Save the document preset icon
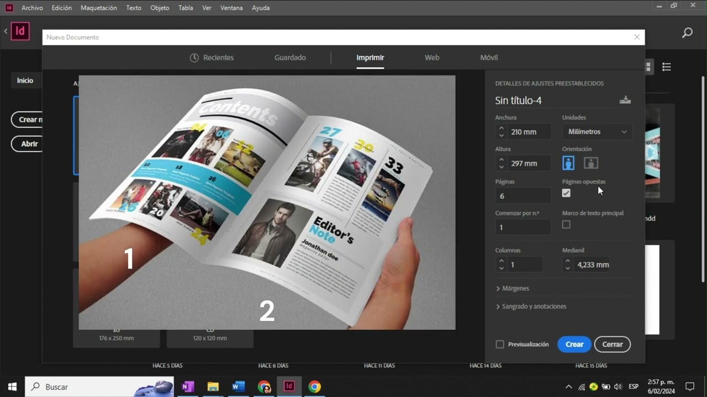Viewport: 707px width, 397px height. (x=625, y=100)
